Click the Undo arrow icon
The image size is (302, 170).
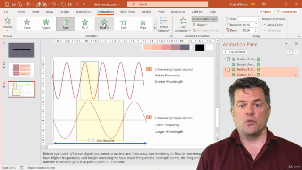[x=54, y=4]
